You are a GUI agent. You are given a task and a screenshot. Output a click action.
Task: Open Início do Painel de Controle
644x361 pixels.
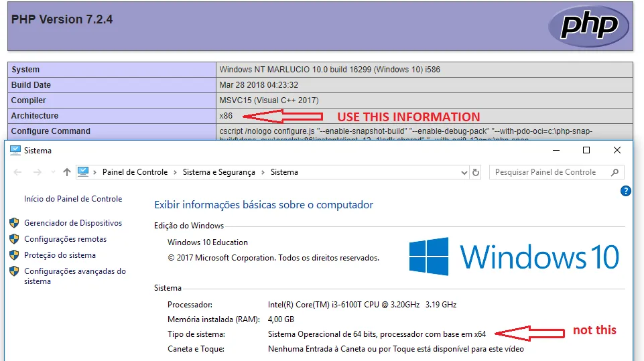pyautogui.click(x=73, y=199)
